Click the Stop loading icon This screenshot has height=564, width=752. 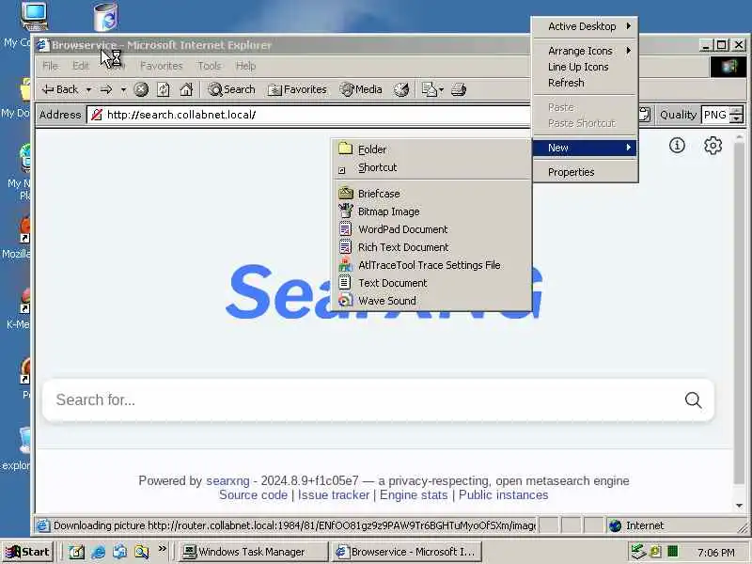(141, 89)
